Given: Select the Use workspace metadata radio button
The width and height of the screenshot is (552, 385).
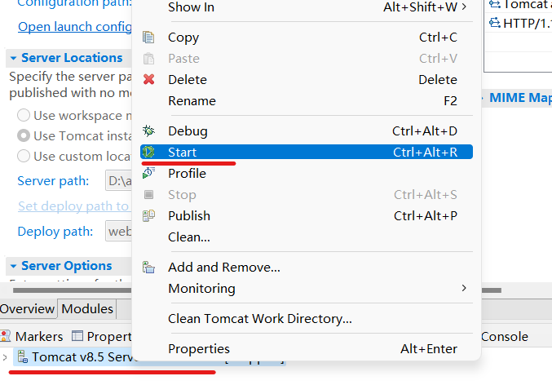Looking at the screenshot, I should [24, 116].
